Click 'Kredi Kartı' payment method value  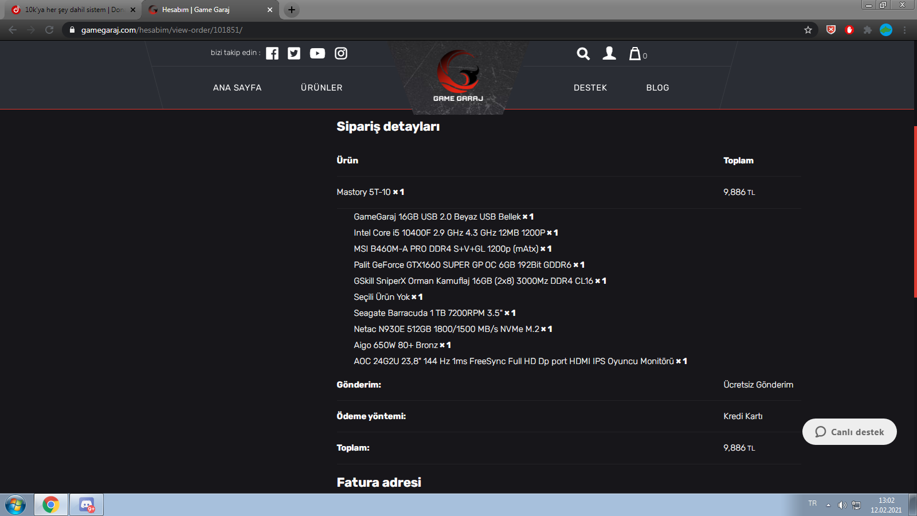[743, 416]
